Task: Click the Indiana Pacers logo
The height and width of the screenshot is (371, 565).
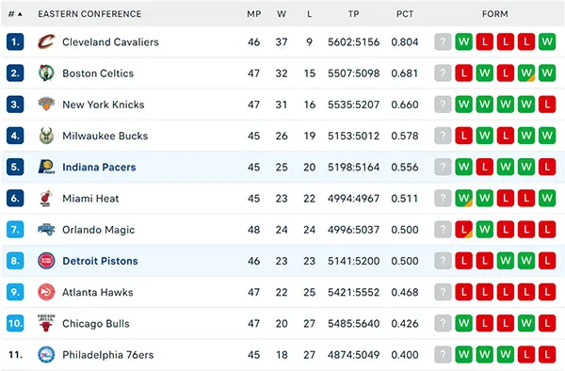Action: click(46, 167)
